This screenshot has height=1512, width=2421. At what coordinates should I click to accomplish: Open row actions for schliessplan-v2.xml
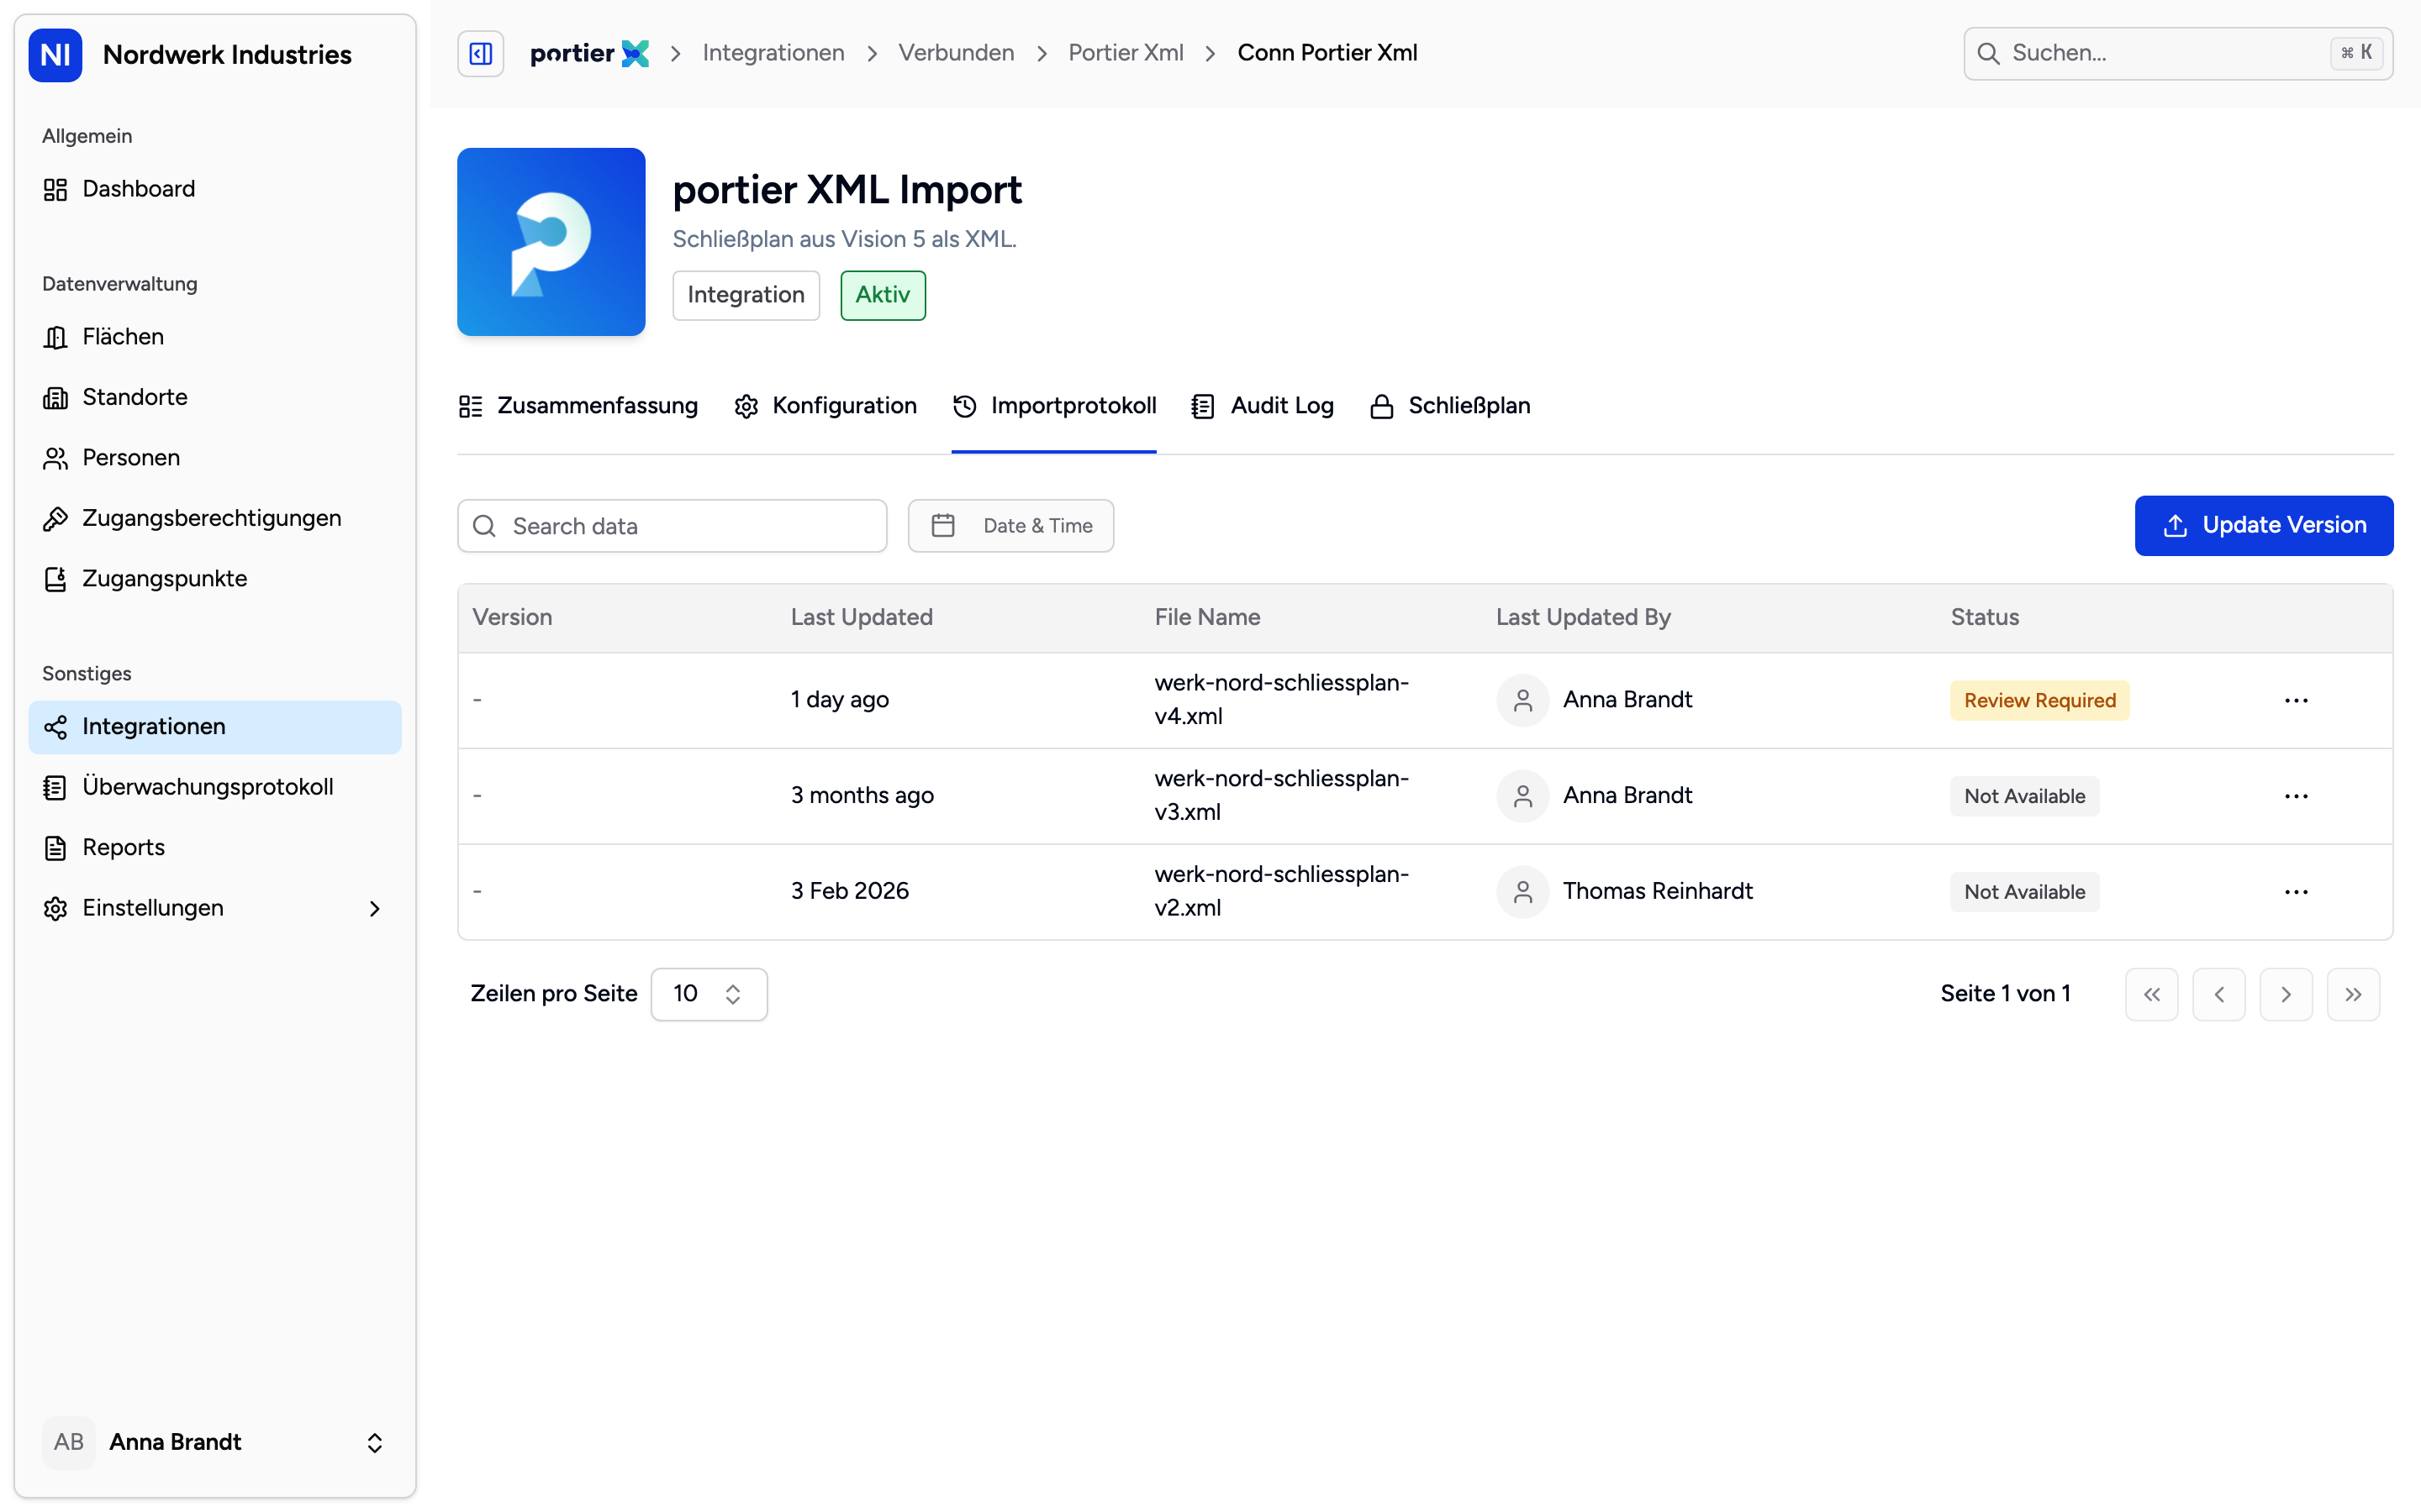[2296, 892]
